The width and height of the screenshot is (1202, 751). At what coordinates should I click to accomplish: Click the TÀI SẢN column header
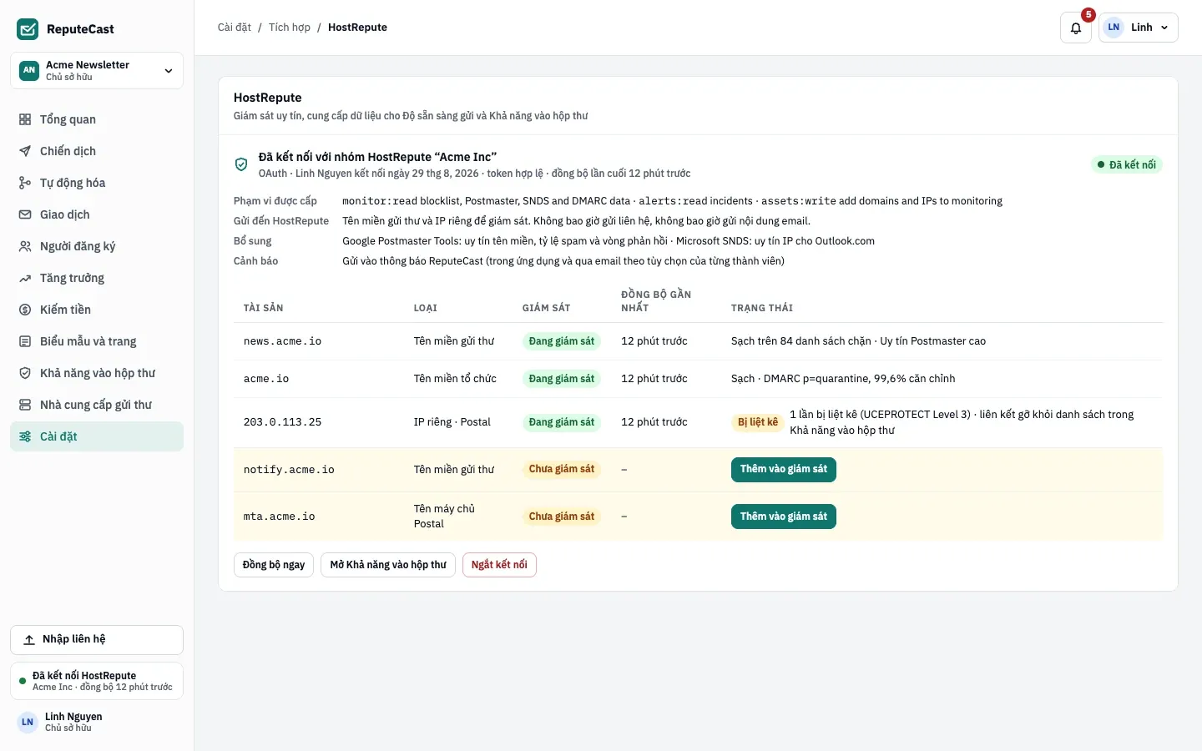(264, 308)
